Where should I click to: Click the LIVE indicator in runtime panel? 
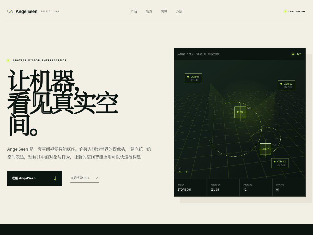tap(297, 54)
